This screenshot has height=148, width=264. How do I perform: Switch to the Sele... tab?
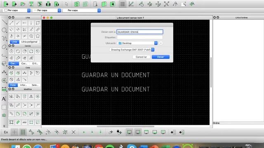pyautogui.click(x=35, y=85)
